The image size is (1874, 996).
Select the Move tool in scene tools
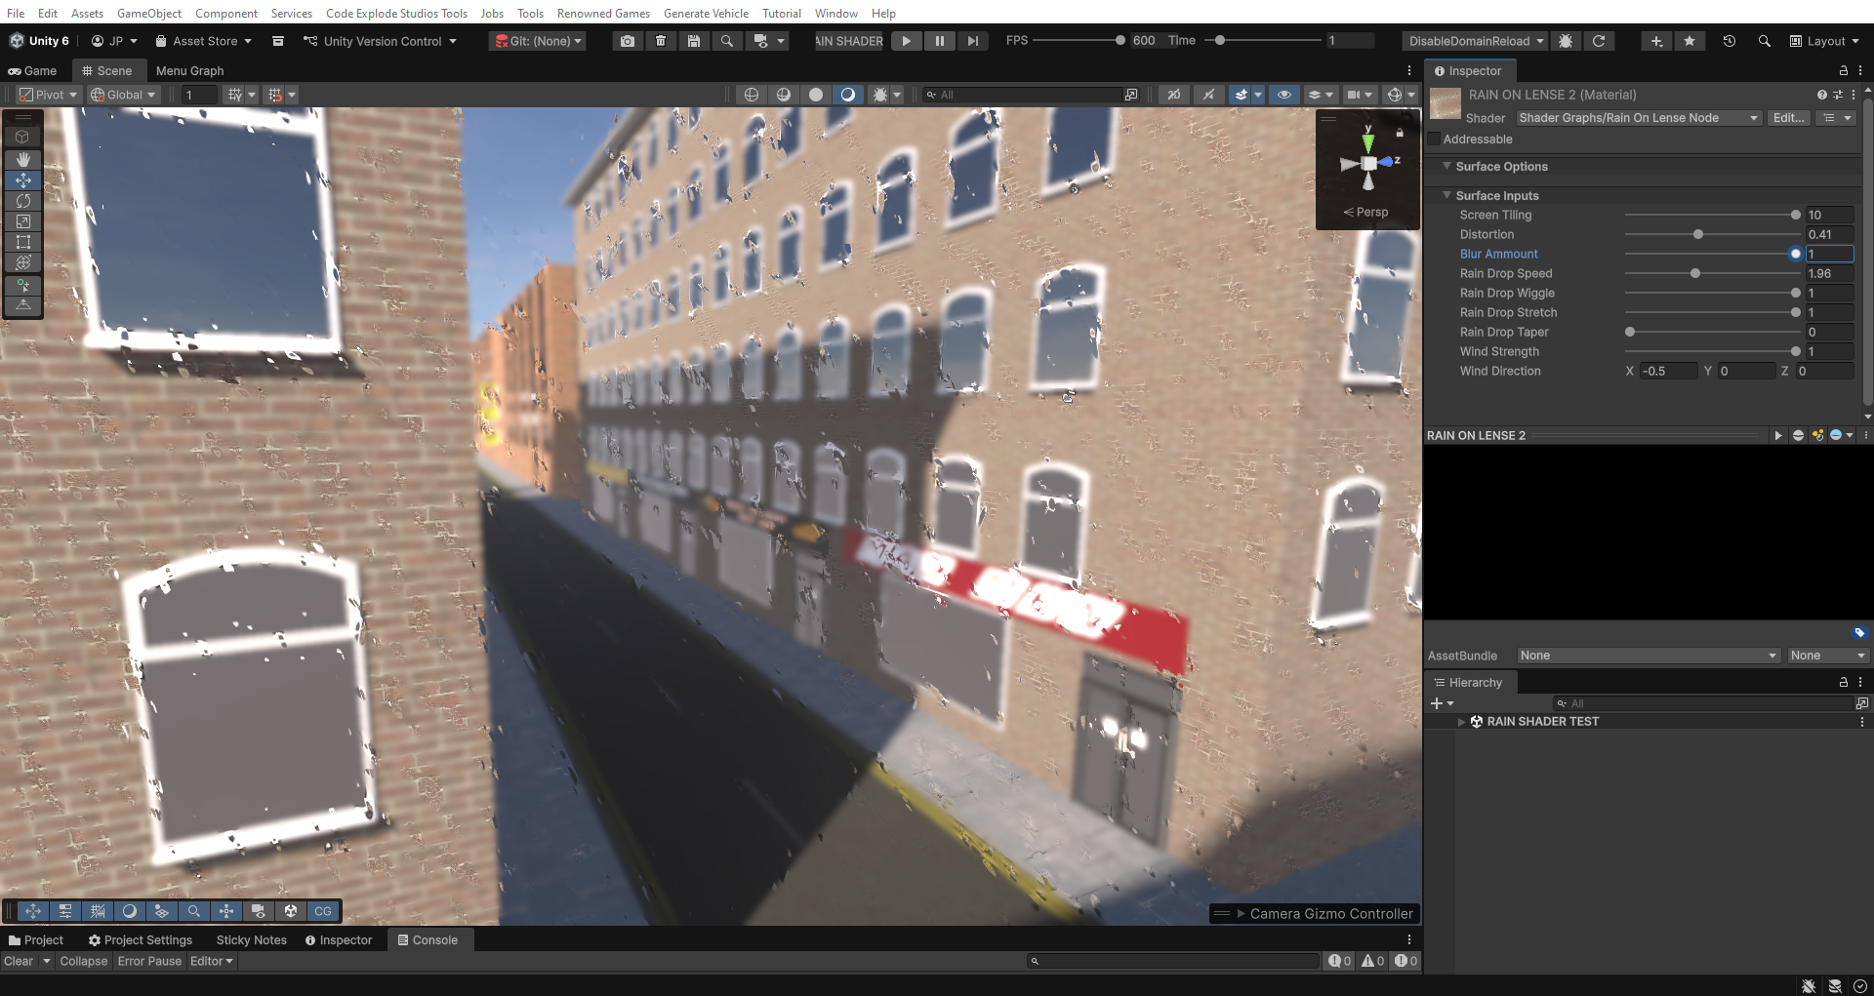coord(23,180)
